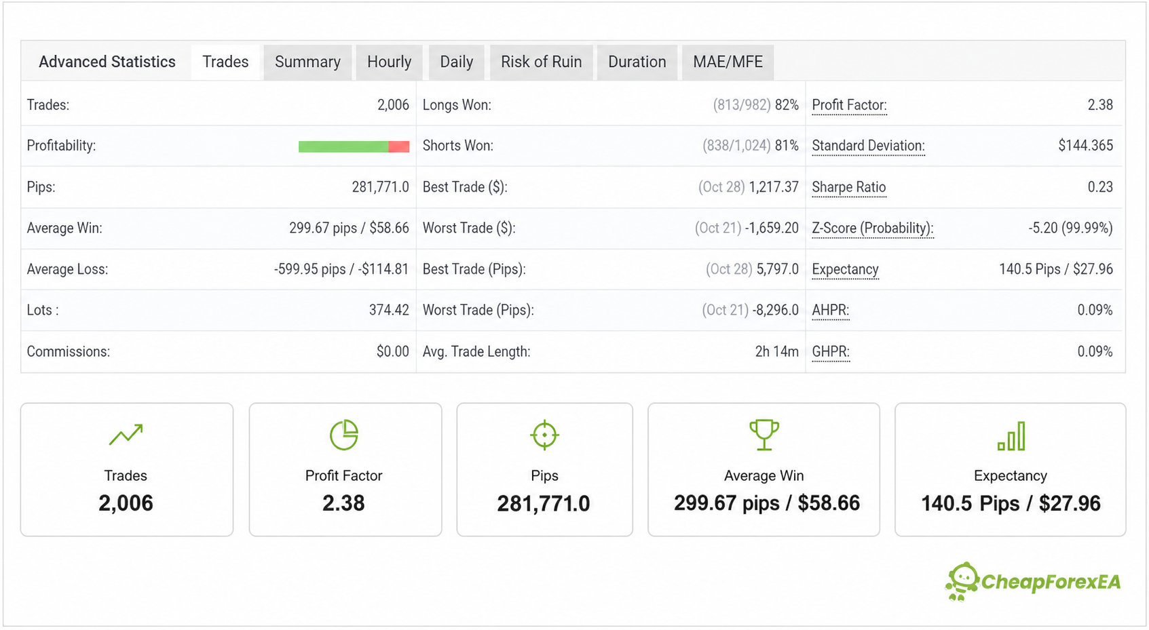Viewport: 1149px width, 630px height.
Task: Click the Expectancy summary card
Action: (x=1011, y=469)
